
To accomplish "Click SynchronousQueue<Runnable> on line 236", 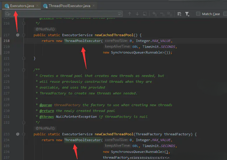I will (137, 152).
